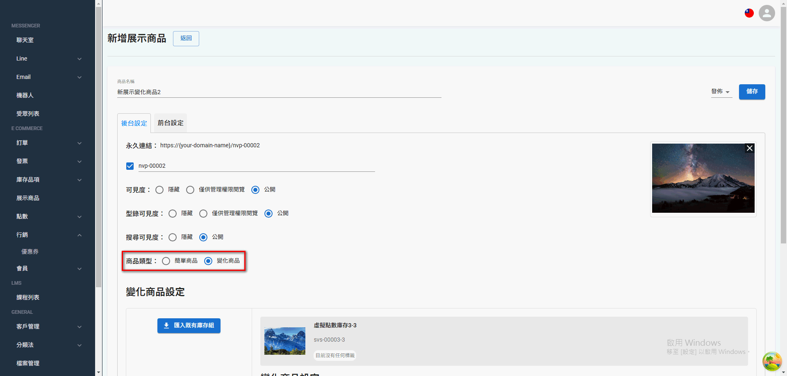Click the 商品名稱 input field
Image resolution: width=787 pixels, height=376 pixels.
click(279, 92)
